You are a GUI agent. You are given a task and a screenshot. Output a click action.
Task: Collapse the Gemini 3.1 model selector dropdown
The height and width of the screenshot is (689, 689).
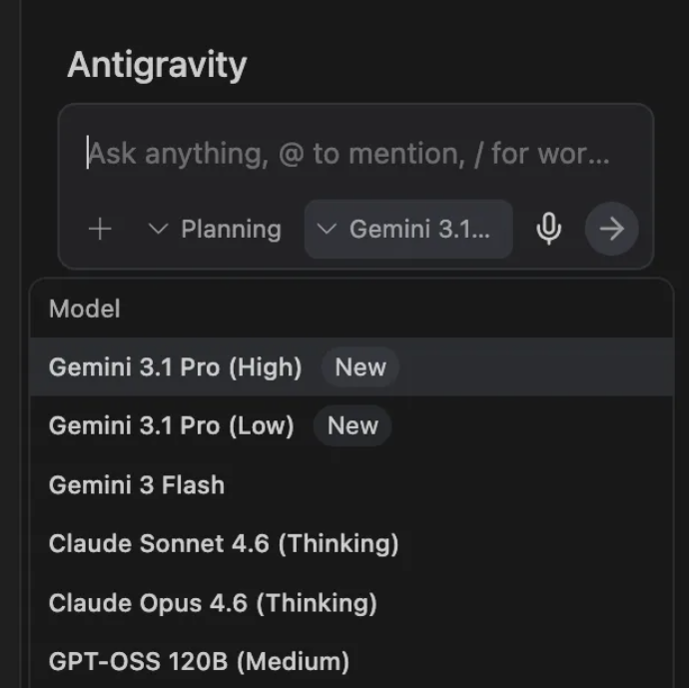[408, 230]
